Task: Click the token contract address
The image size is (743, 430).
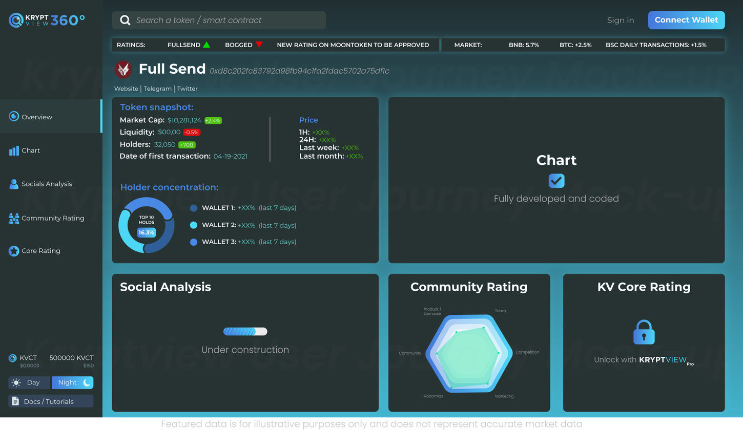Action: [299, 71]
